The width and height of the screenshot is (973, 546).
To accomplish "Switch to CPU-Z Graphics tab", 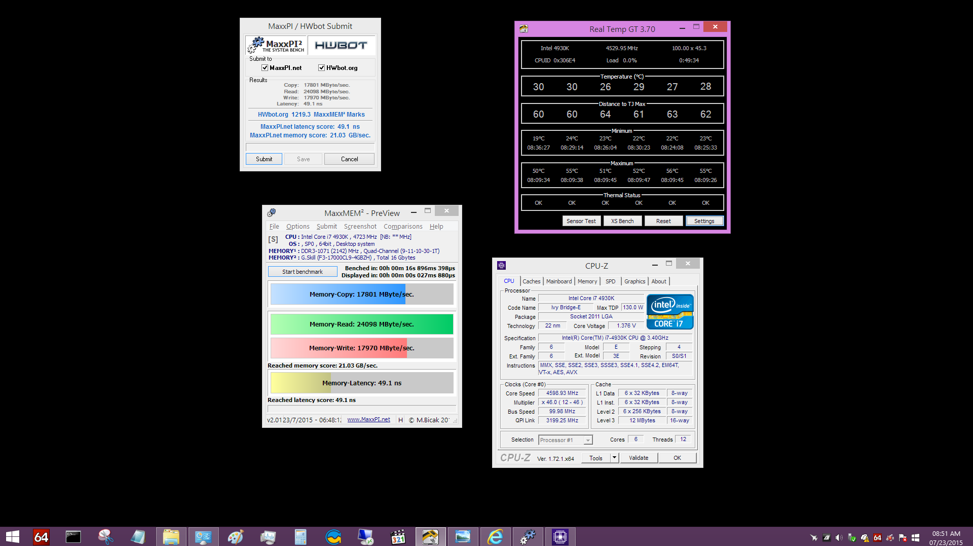I will tap(634, 281).
